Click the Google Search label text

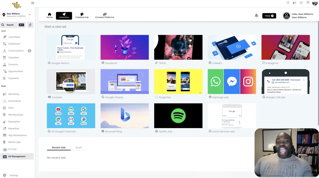click(x=60, y=63)
